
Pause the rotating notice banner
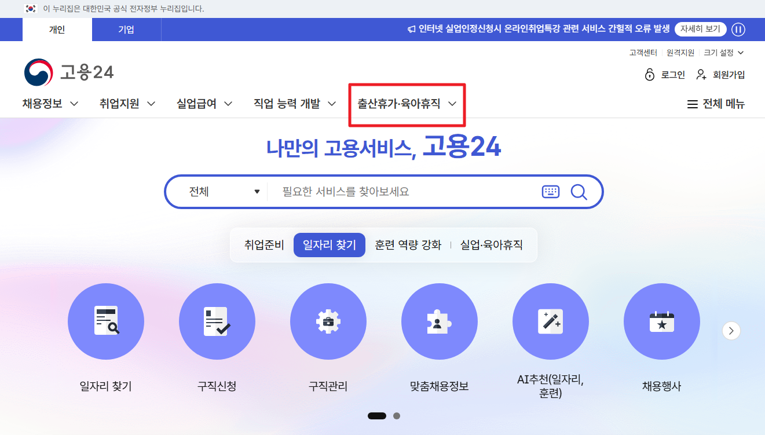tap(738, 30)
